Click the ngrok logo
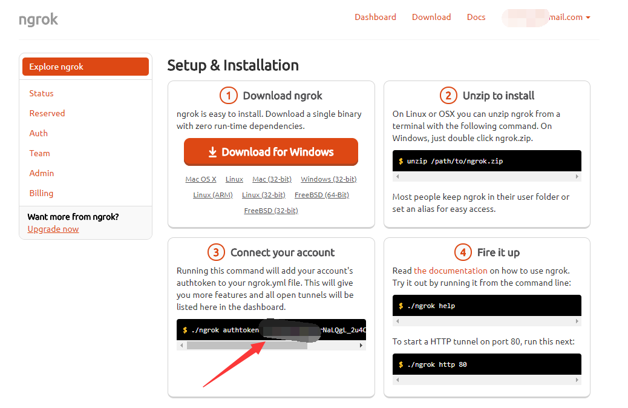The height and width of the screenshot is (408, 628). click(39, 19)
